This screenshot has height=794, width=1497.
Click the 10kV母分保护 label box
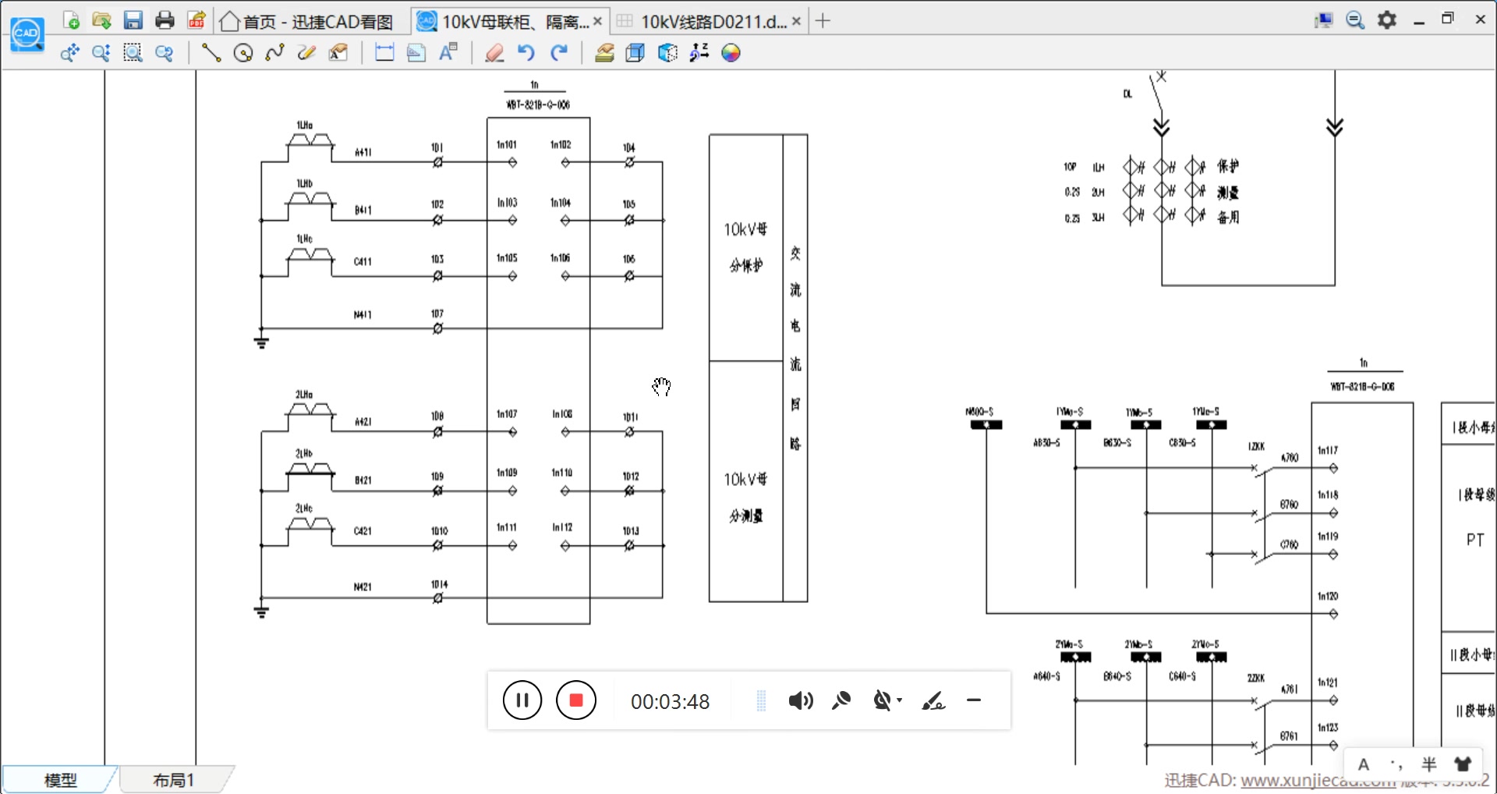[746, 248]
